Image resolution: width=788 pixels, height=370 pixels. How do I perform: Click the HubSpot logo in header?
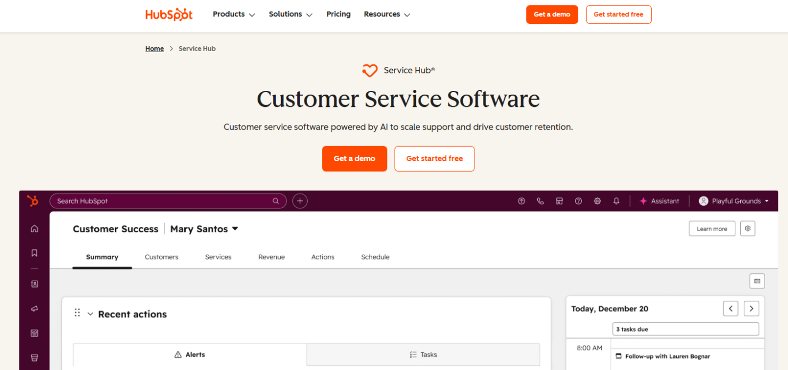[169, 14]
